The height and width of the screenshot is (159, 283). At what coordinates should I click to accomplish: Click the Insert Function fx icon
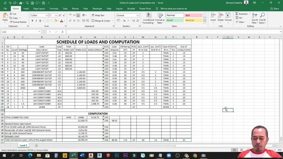tap(62, 32)
